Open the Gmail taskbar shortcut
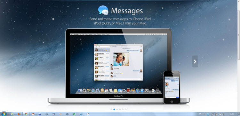The height and width of the screenshot is (116, 240). pos(33,114)
